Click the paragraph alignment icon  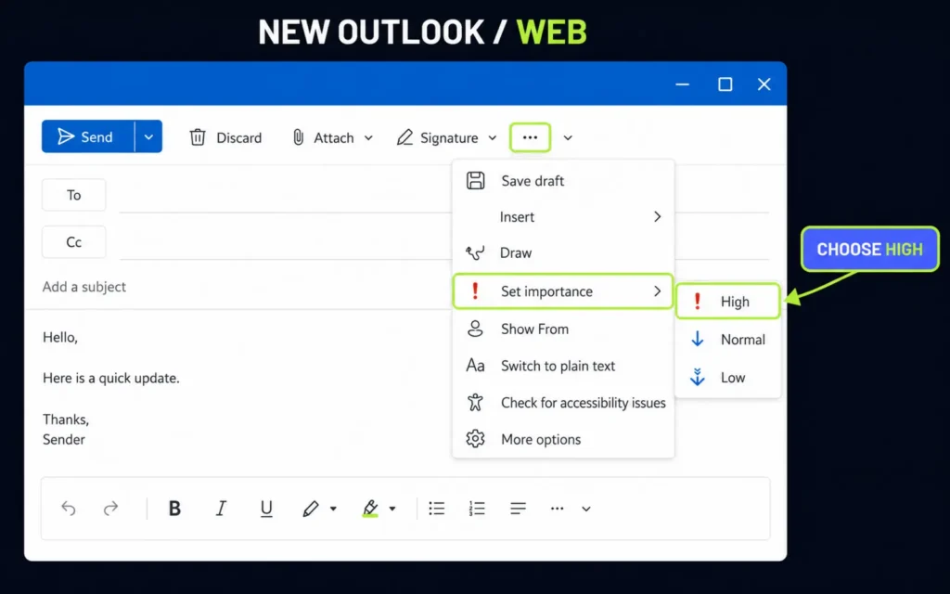[x=518, y=509]
